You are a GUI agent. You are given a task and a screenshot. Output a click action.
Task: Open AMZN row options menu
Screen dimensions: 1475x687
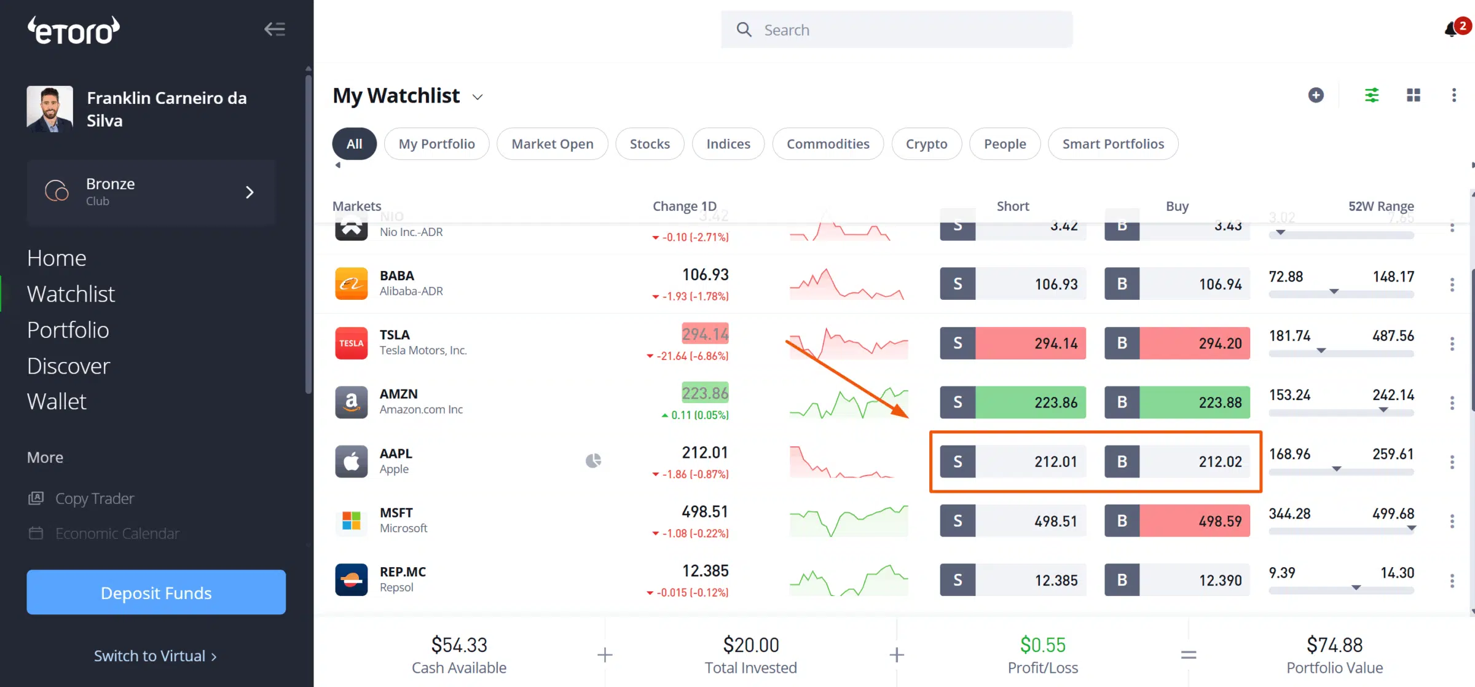coord(1452,402)
